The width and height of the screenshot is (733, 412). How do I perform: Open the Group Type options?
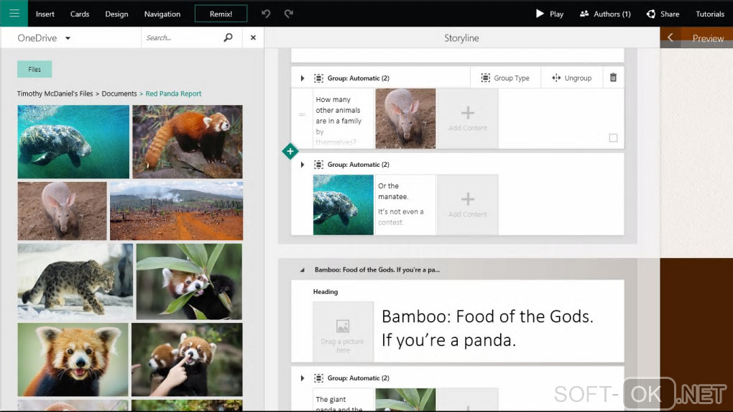[505, 78]
